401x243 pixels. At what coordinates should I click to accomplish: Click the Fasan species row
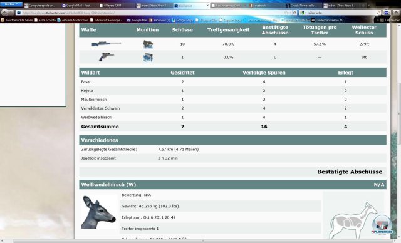232,82
